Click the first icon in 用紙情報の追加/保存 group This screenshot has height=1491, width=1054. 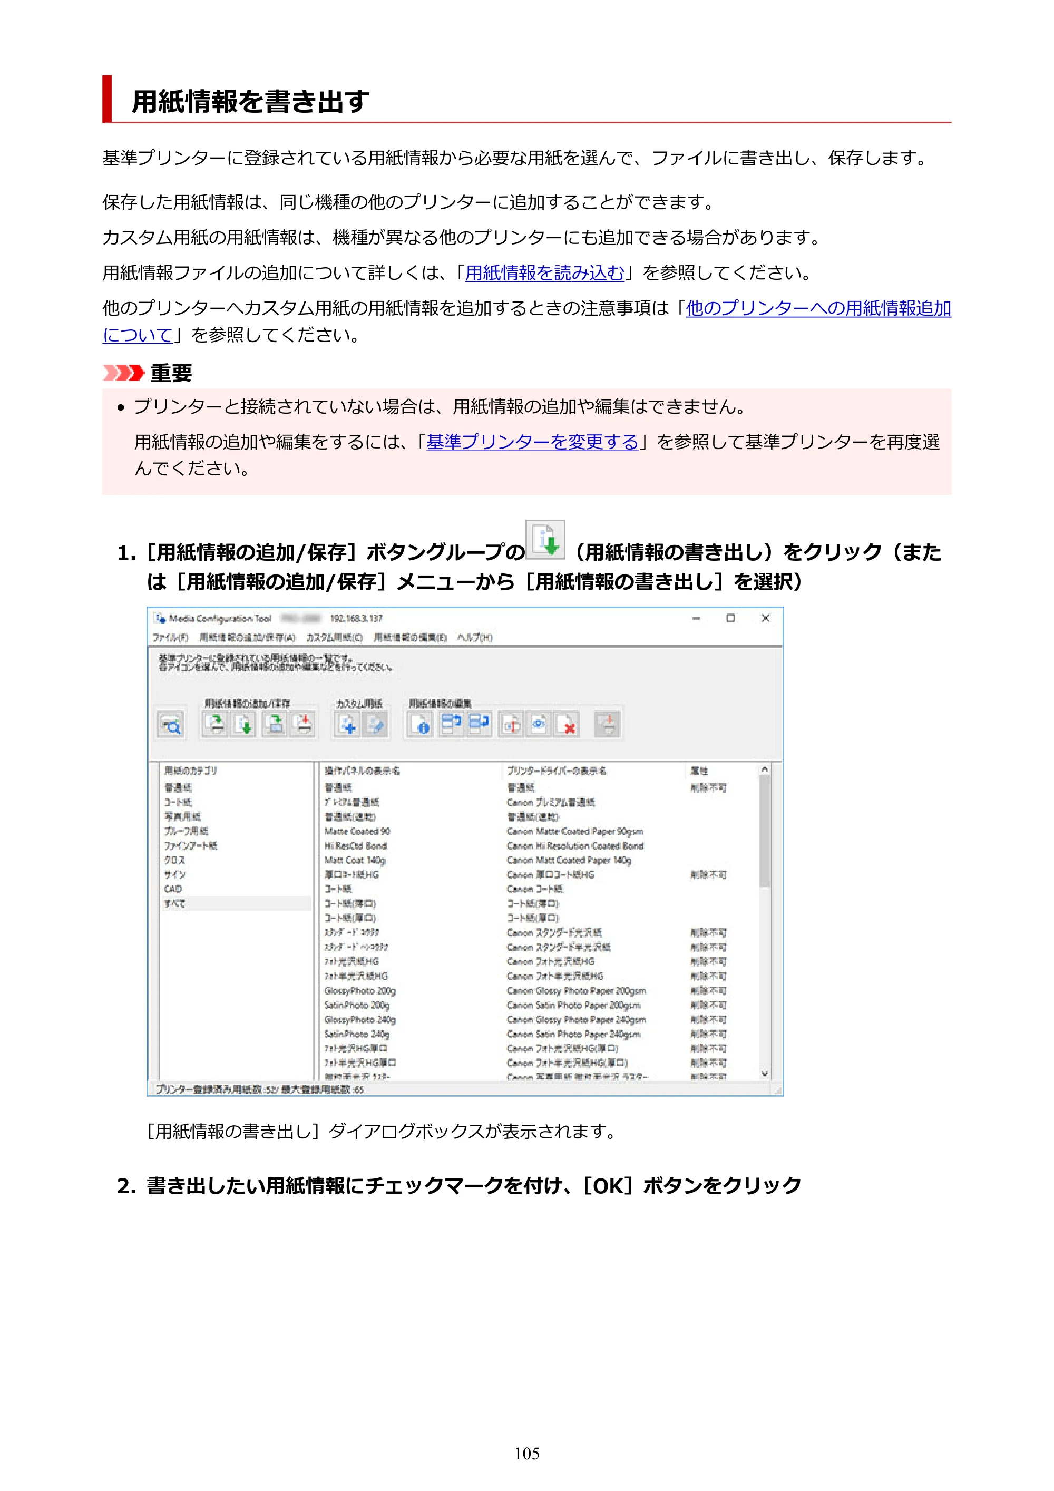tap(215, 725)
